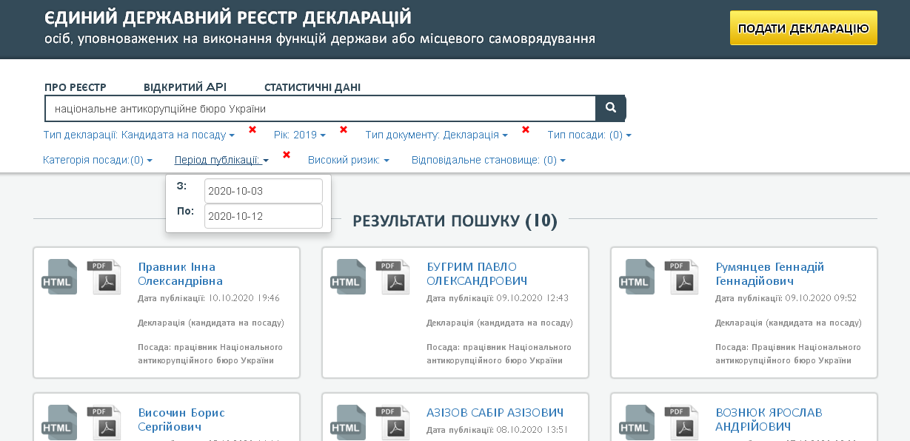
Task: Open 'Тип документу: Декларація' dropdown
Action: coord(437,135)
